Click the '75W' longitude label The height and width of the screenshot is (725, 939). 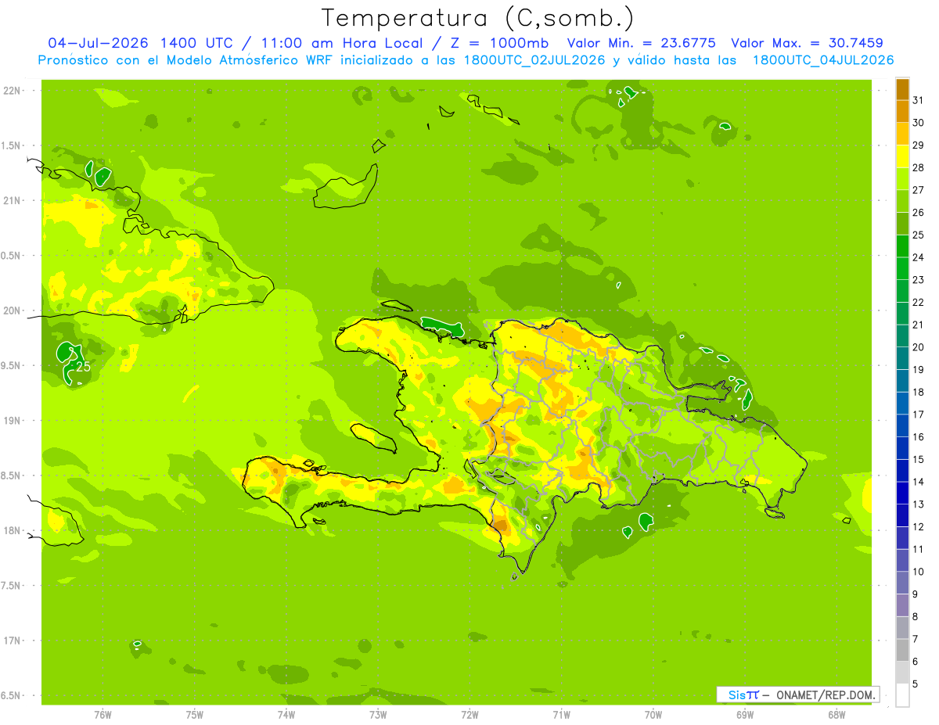pos(194,714)
